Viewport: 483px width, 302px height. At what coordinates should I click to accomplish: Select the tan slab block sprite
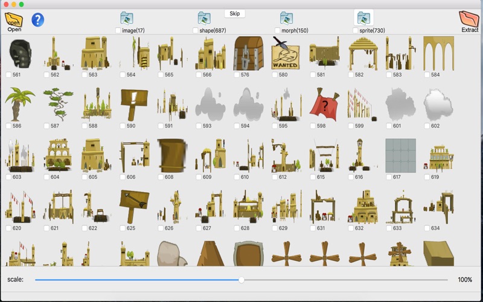click(x=438, y=253)
